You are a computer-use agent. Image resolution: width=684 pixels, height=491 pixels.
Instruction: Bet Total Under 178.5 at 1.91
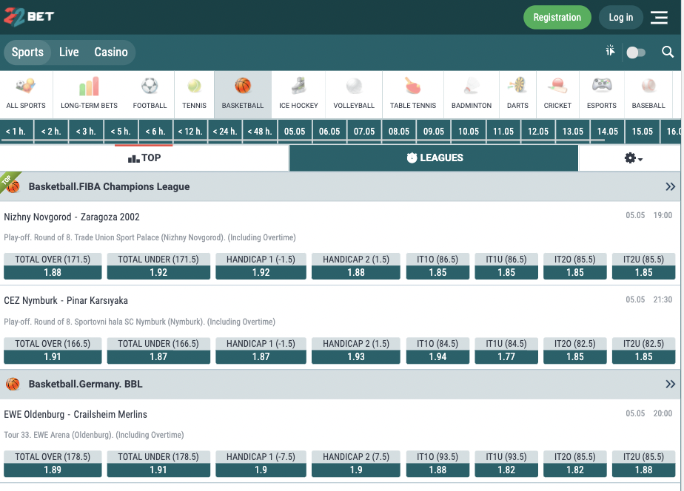point(158,464)
